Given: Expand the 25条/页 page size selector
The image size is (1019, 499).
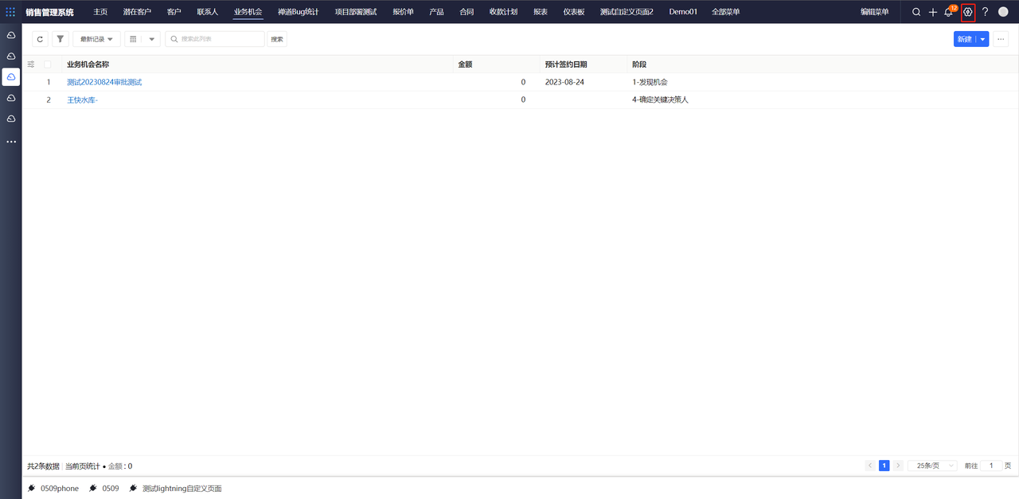Looking at the screenshot, I should pos(932,466).
